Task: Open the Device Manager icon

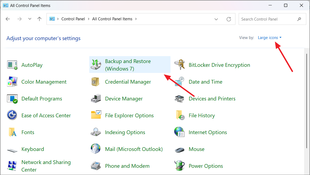Action: 96,99
